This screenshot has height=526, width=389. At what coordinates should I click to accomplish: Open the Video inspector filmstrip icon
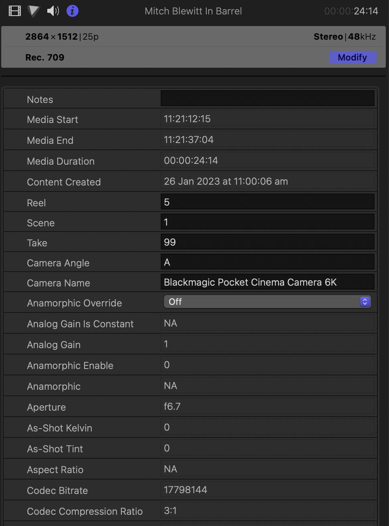point(14,11)
